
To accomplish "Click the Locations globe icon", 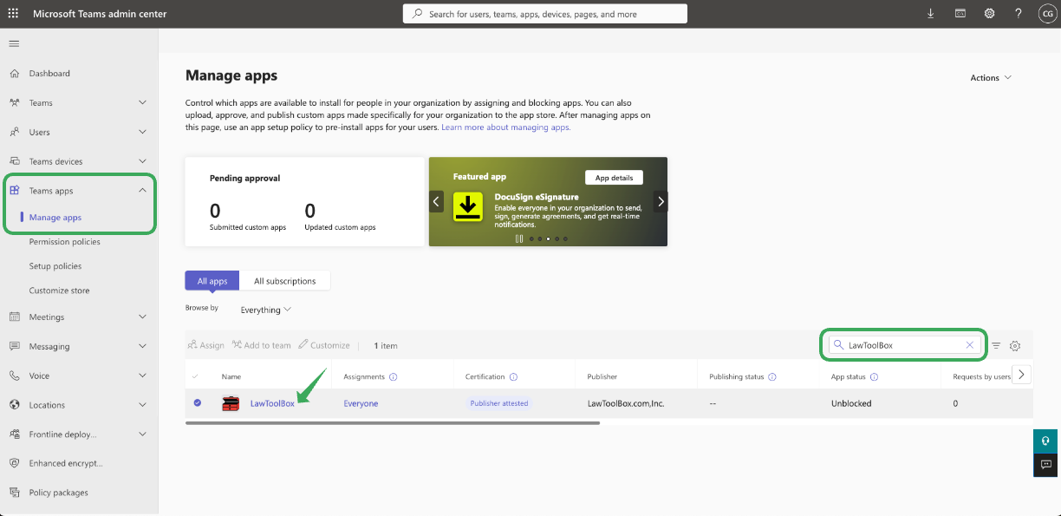I will click(x=14, y=405).
